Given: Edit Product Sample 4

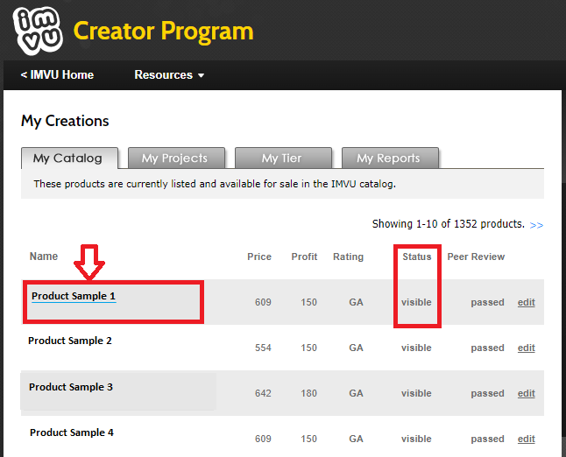Looking at the screenshot, I should [x=527, y=439].
